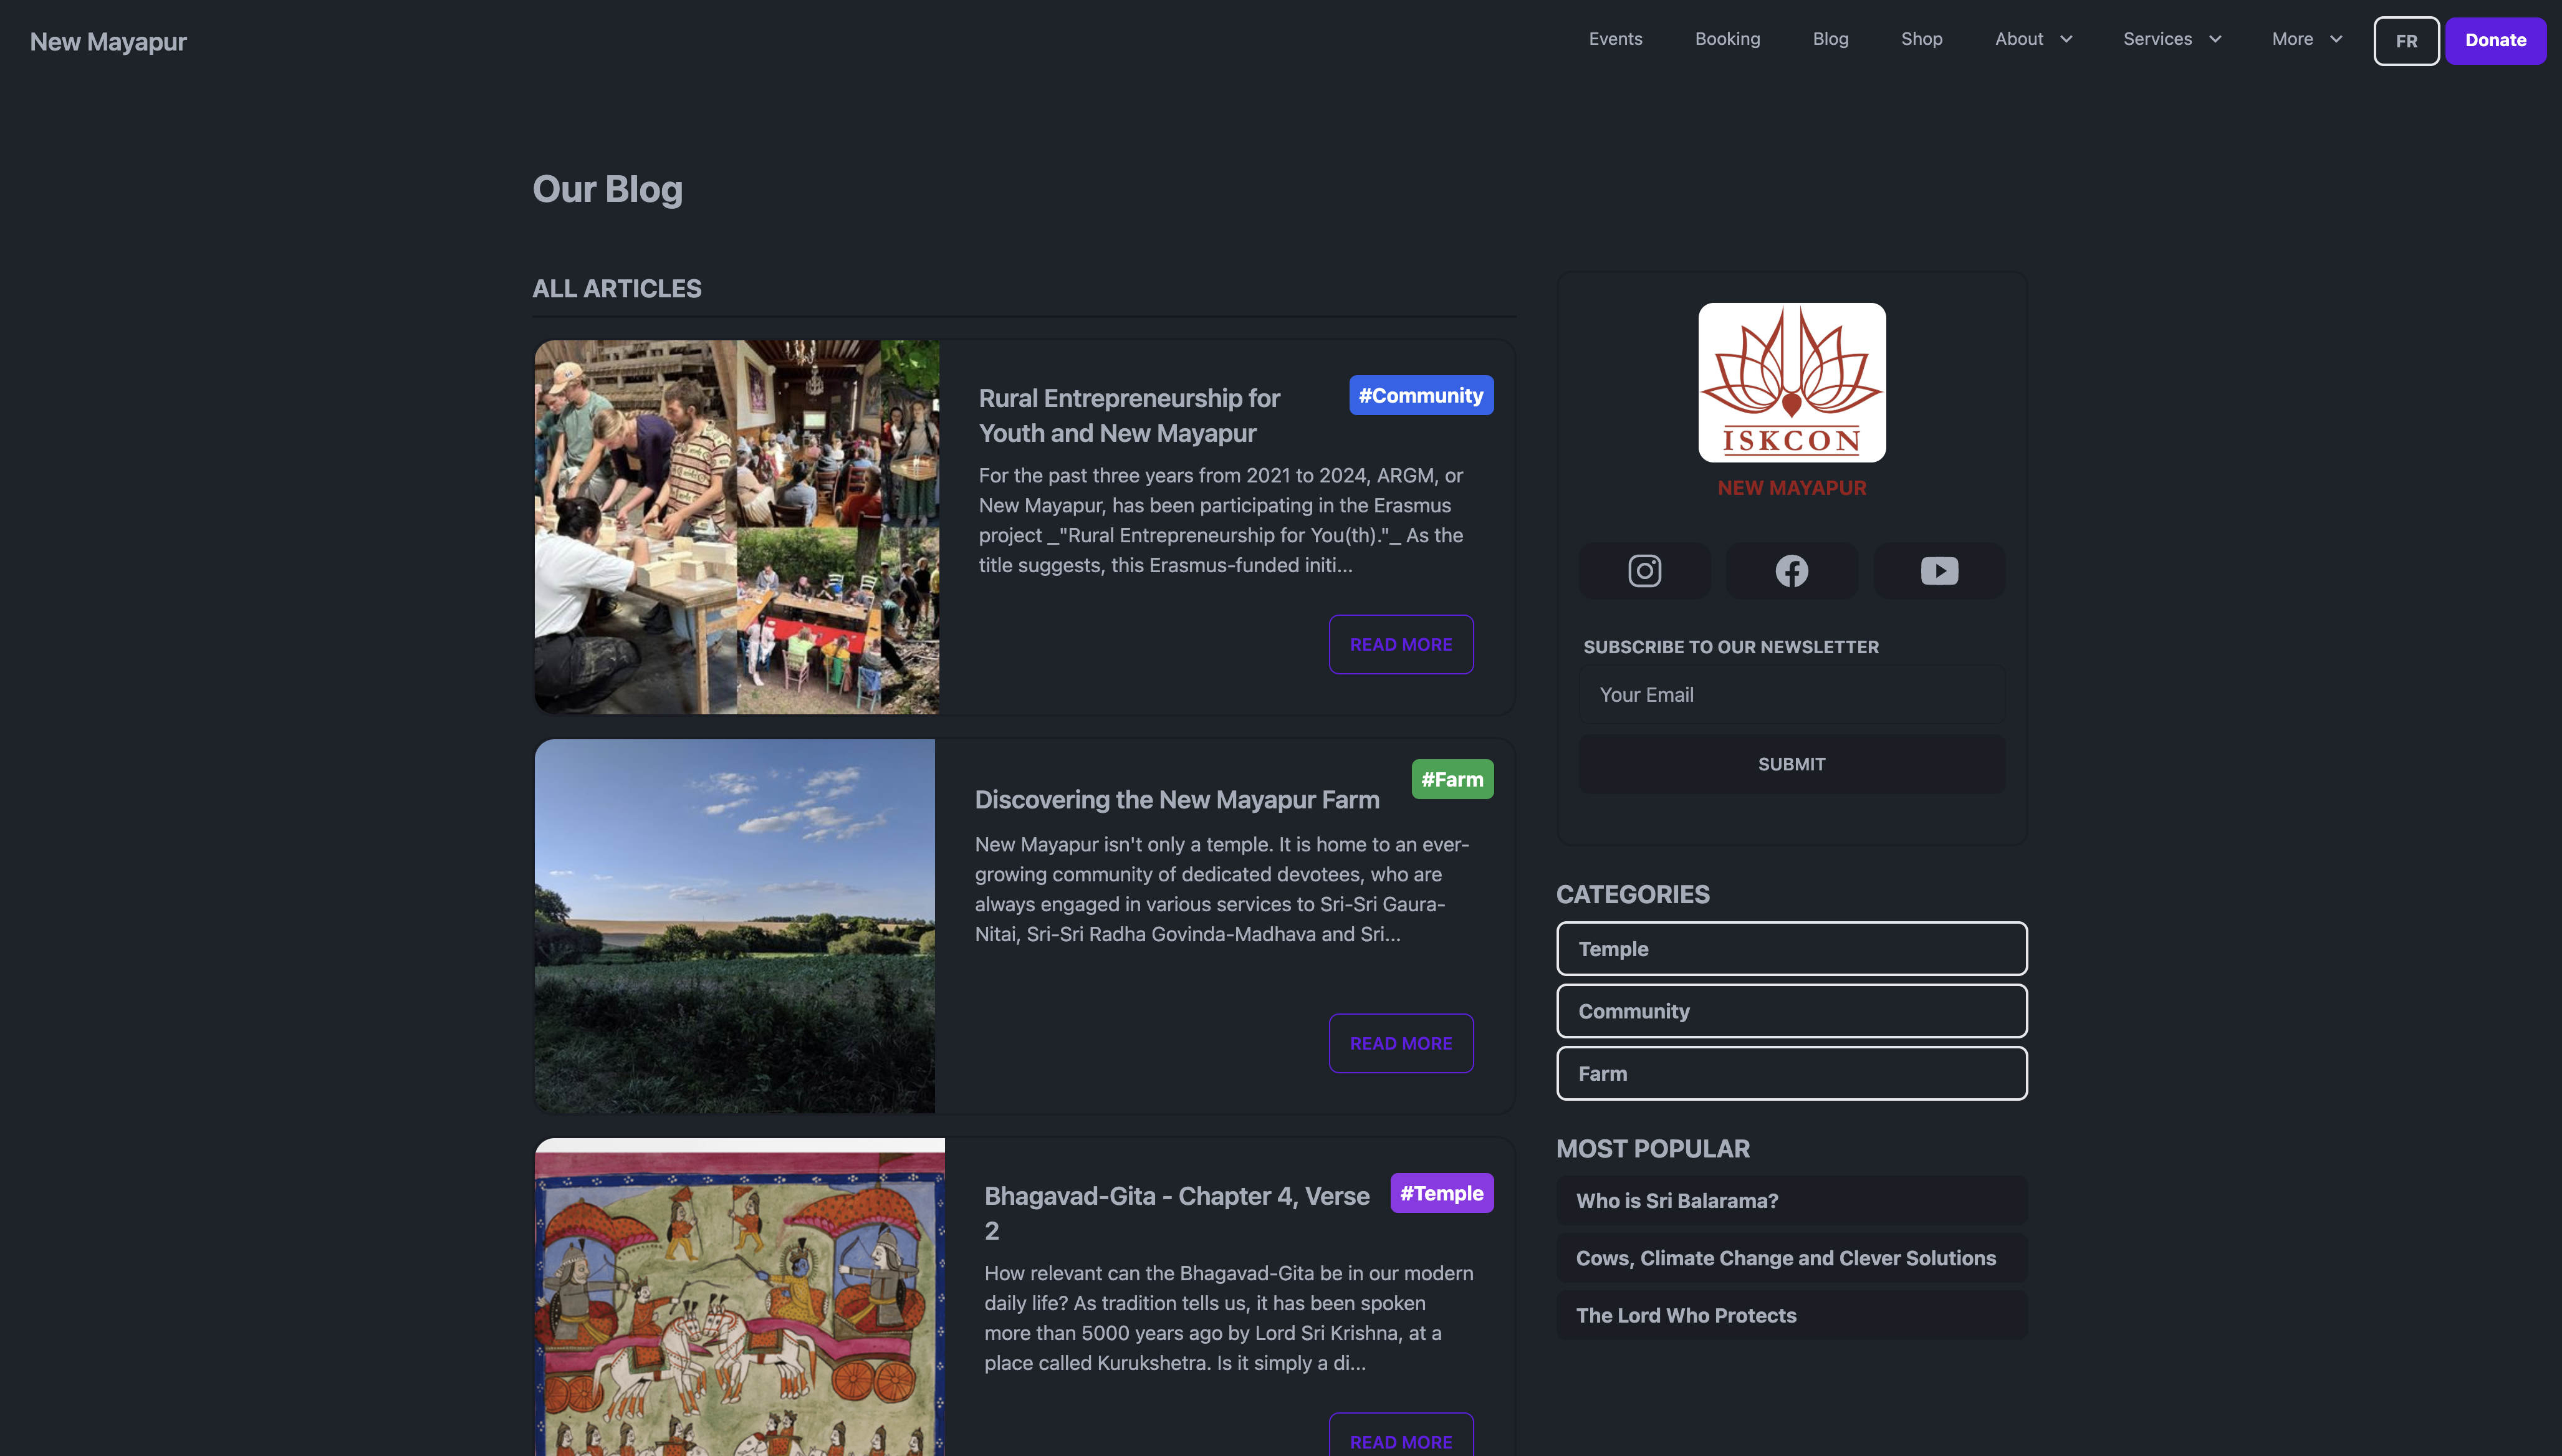Open Blog from the navbar
2562x1456 pixels.
[1830, 39]
